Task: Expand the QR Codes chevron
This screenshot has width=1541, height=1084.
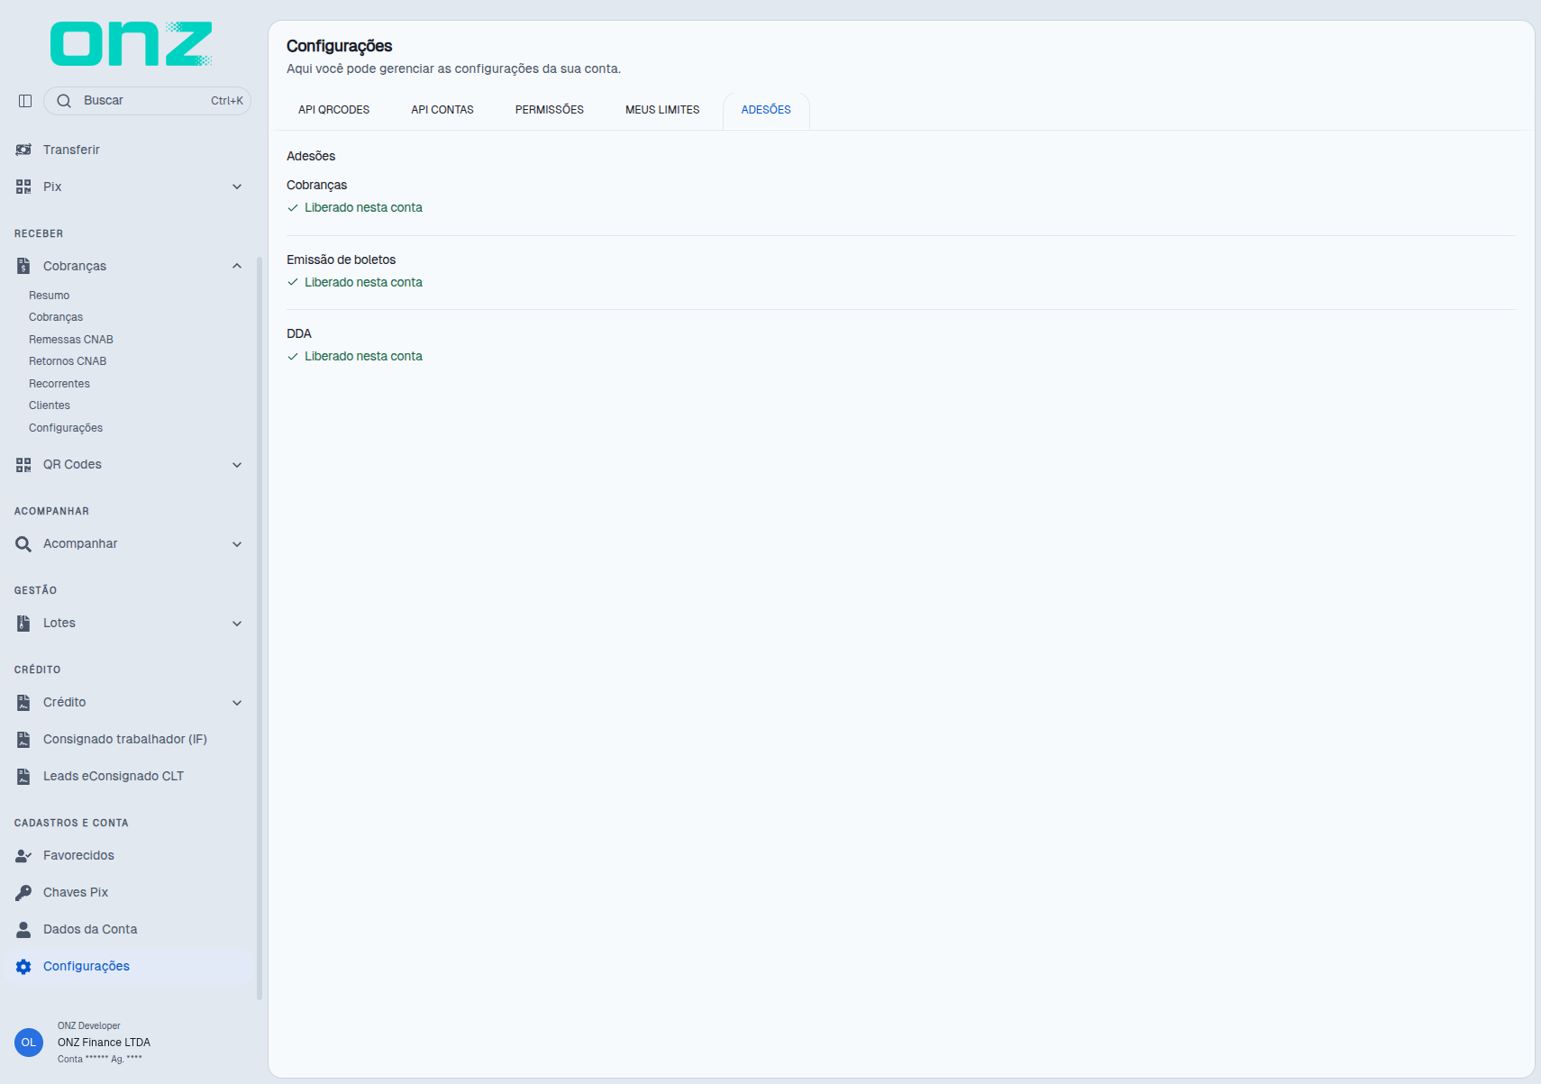Action: (237, 465)
